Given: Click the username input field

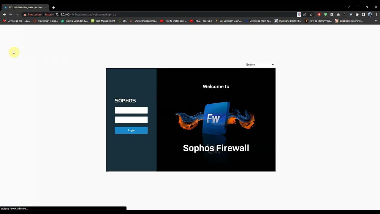Looking at the screenshot, I should (x=131, y=110).
